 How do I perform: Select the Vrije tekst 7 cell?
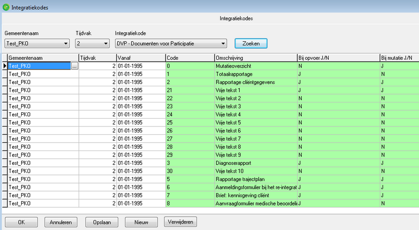tap(256, 139)
